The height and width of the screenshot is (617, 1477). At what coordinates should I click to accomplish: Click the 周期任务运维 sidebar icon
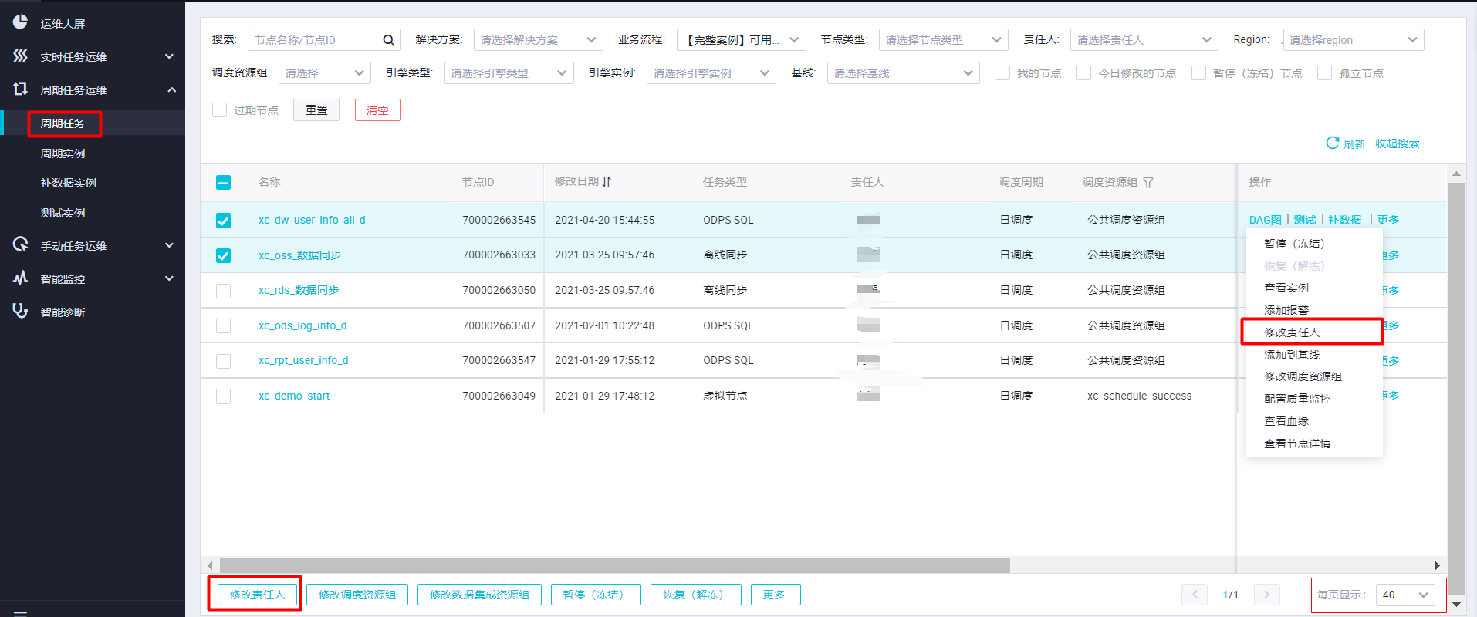(20, 89)
